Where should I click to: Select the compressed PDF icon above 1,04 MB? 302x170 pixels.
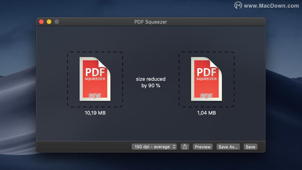tap(206, 79)
